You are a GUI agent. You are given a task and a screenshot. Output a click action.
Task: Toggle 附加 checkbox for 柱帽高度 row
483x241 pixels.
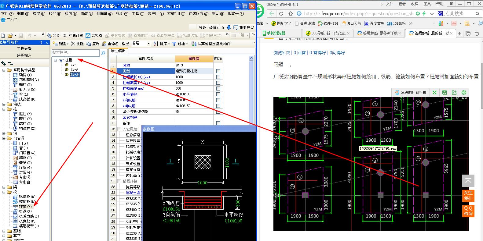[x=218, y=88]
